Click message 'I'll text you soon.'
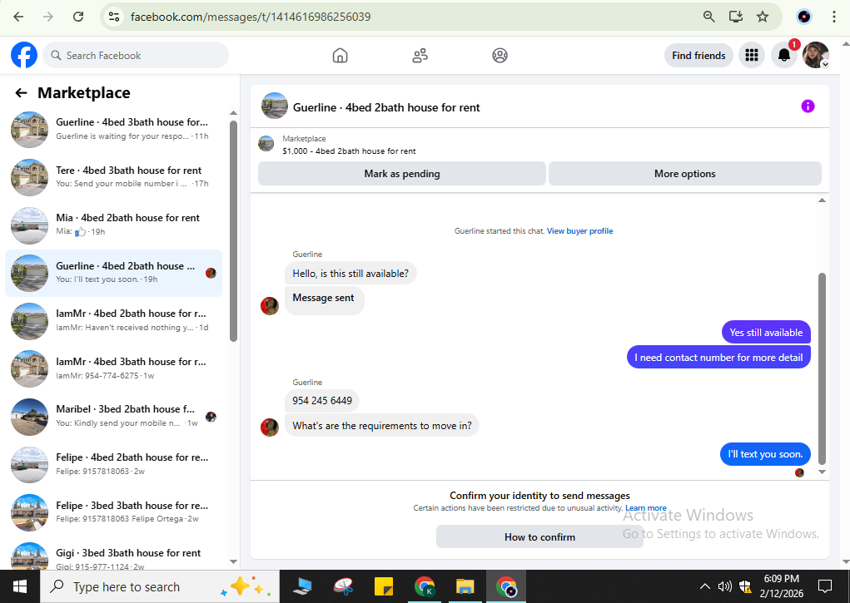 pos(765,454)
